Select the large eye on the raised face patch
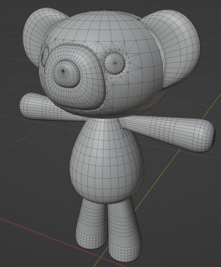Screen dimensions: 221x267 point(66,74)
